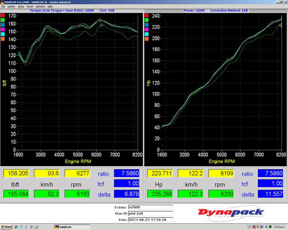Click the power tcf value 1.00

271,183
